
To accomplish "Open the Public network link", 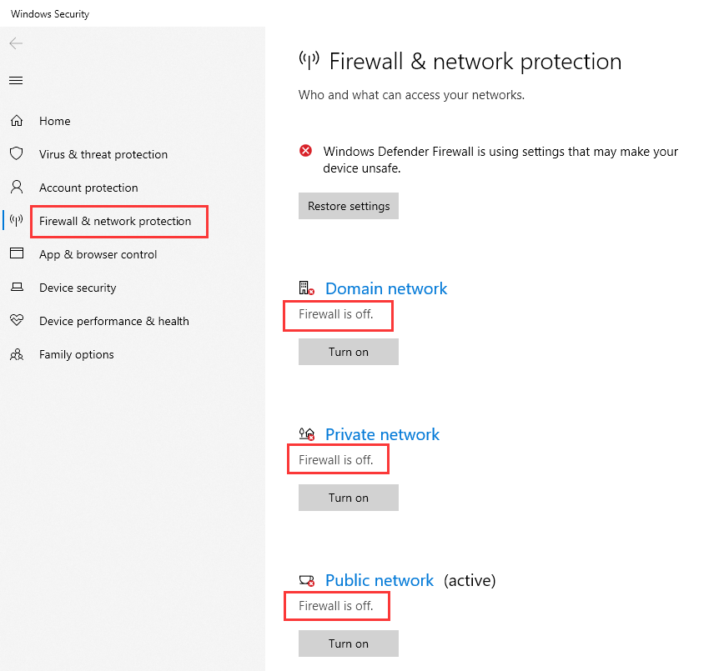I will point(380,580).
